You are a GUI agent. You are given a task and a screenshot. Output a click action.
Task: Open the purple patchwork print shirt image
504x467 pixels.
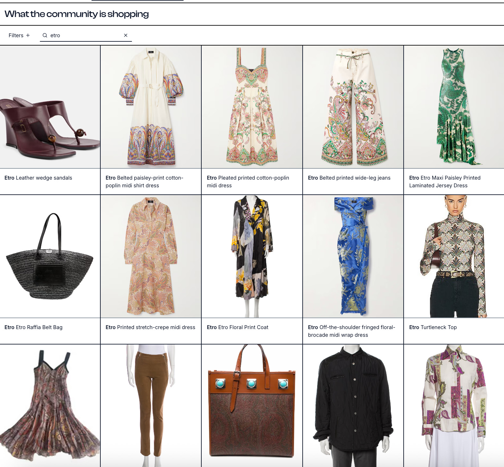pyautogui.click(x=454, y=406)
